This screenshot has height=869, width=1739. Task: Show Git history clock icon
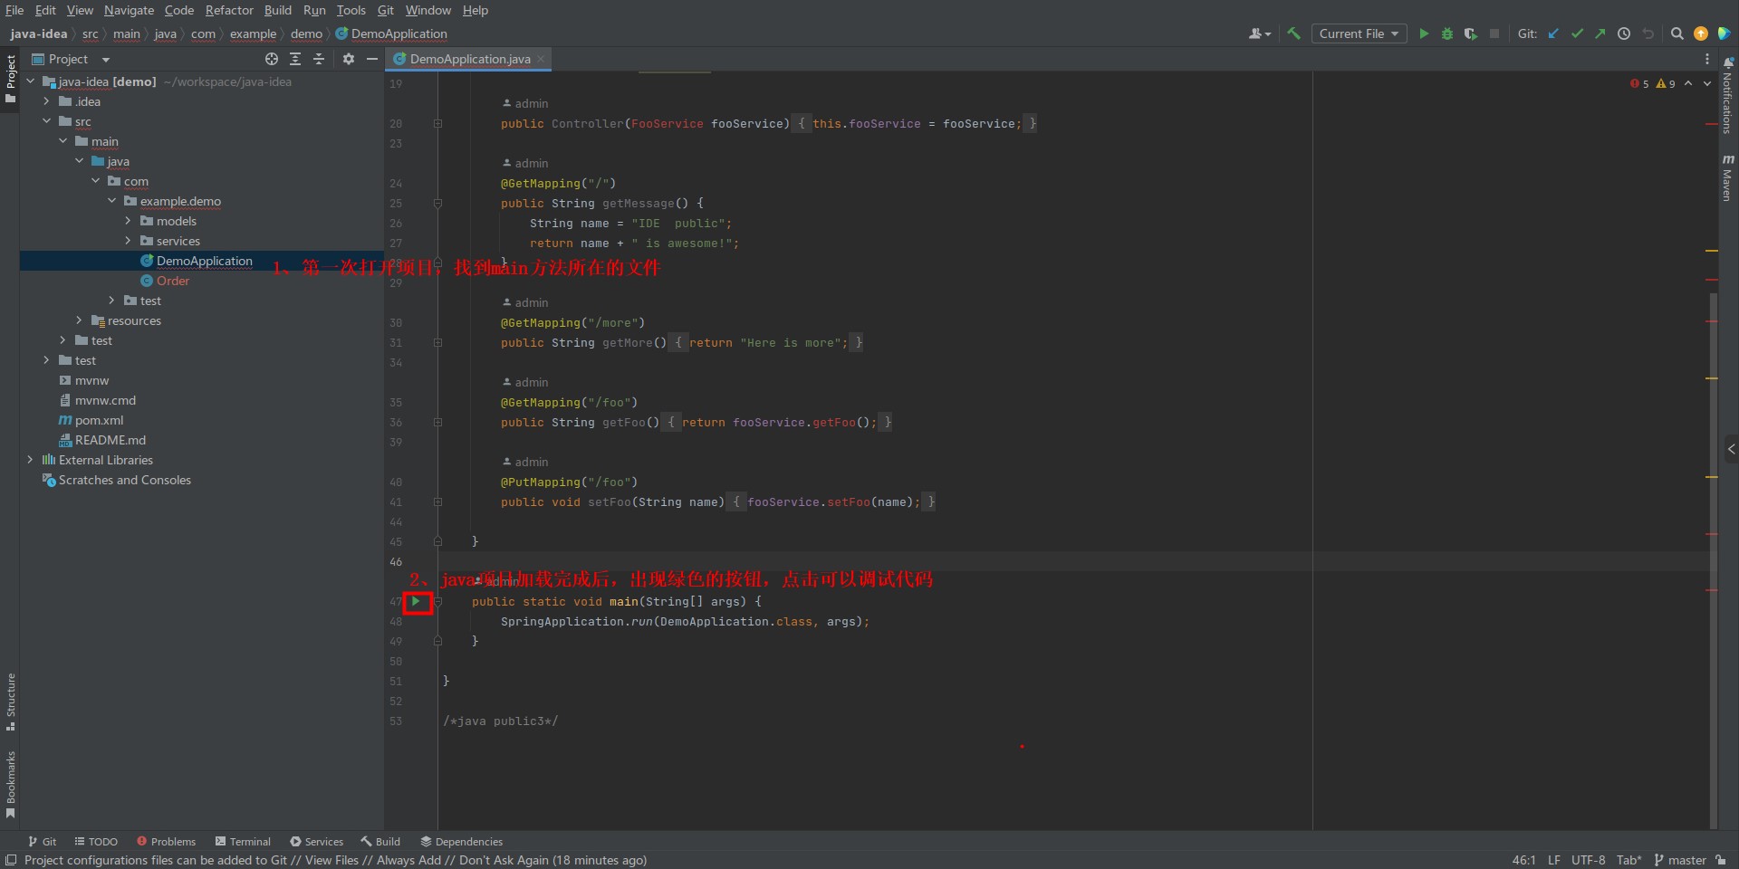click(x=1624, y=33)
